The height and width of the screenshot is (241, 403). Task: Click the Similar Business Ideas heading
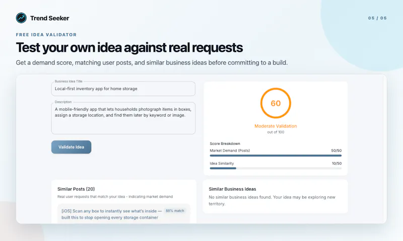click(x=232, y=189)
